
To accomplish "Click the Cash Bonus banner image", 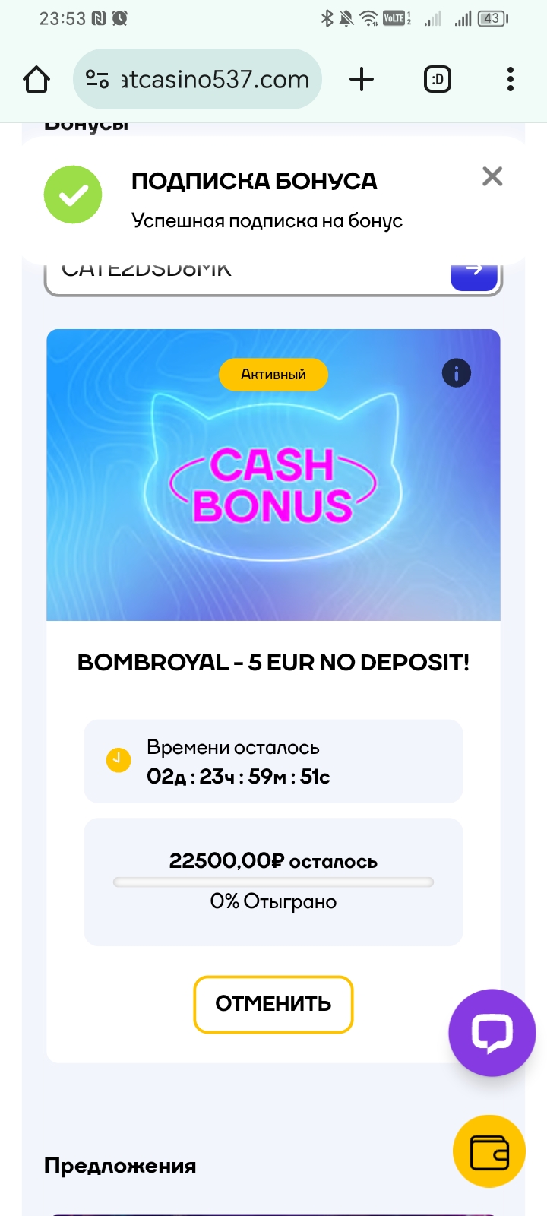I will (273, 486).
